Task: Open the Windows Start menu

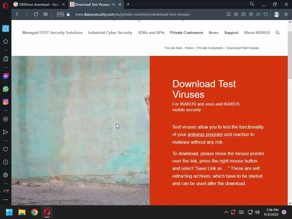Action: (9, 212)
